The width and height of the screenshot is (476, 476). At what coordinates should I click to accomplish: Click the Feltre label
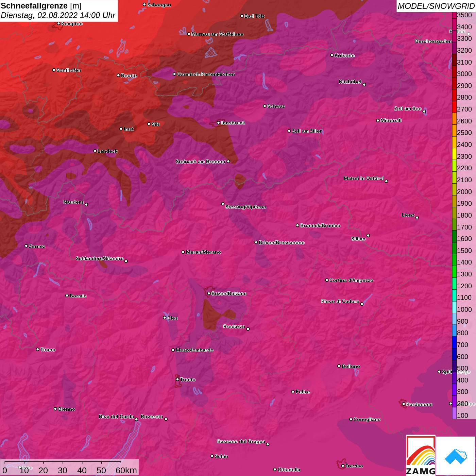(303, 392)
